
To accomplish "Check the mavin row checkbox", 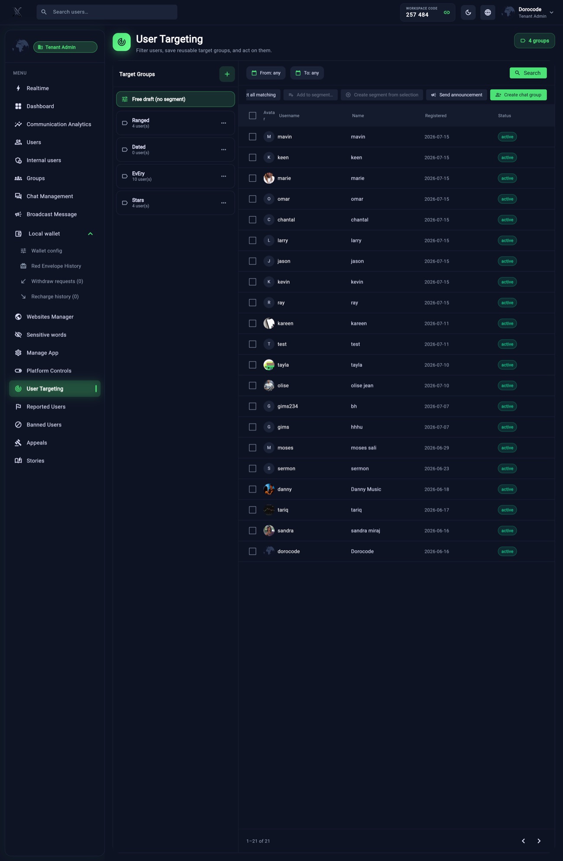I will tap(252, 137).
